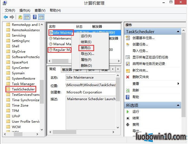Toggle the Show/Hide Action Pane toolbar icon

coord(41,17)
